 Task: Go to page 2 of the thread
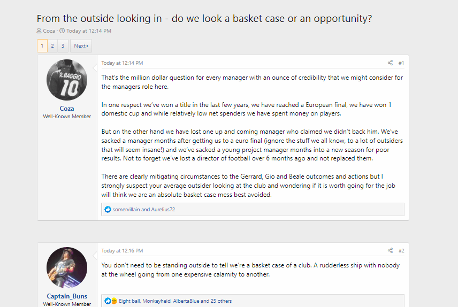(52, 46)
